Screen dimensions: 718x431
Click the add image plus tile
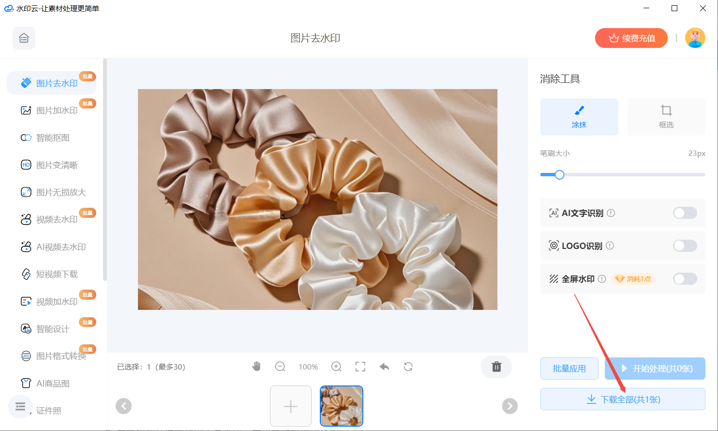pyautogui.click(x=291, y=406)
